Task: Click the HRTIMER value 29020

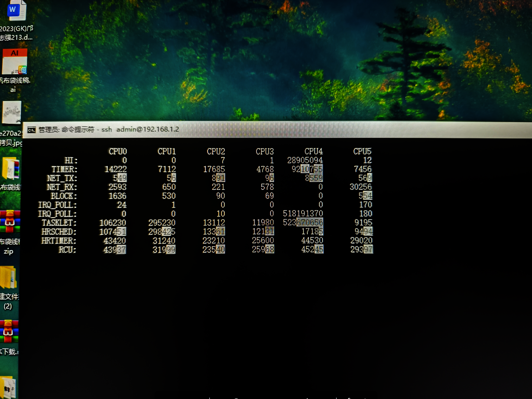Action: click(361, 240)
